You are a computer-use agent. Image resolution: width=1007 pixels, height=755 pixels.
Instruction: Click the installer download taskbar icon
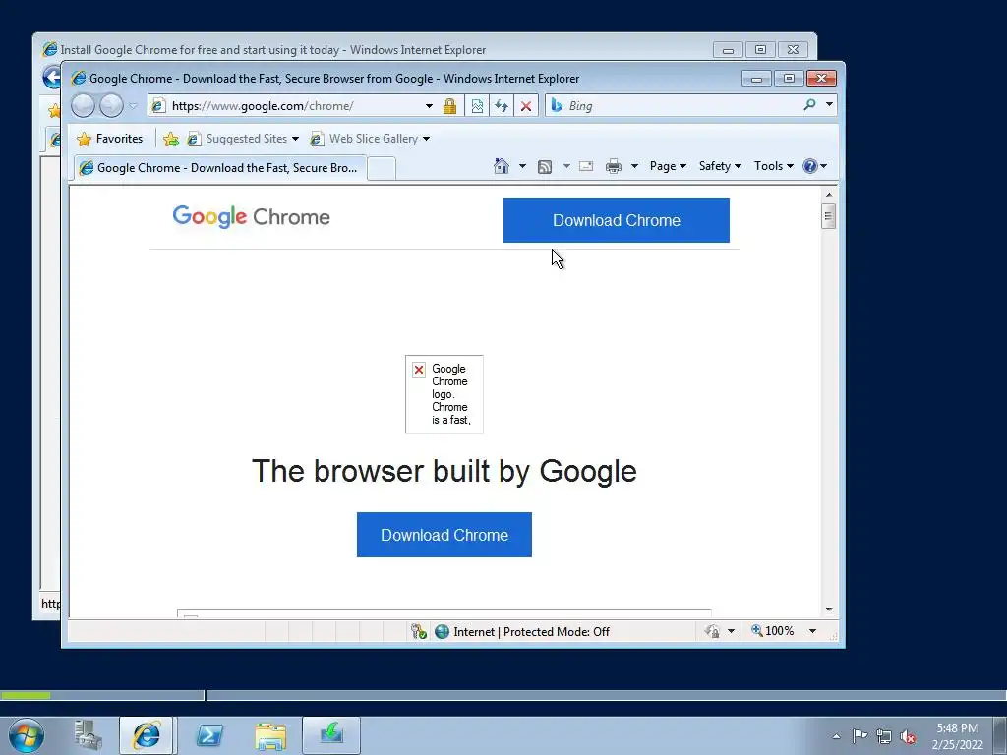[331, 735]
